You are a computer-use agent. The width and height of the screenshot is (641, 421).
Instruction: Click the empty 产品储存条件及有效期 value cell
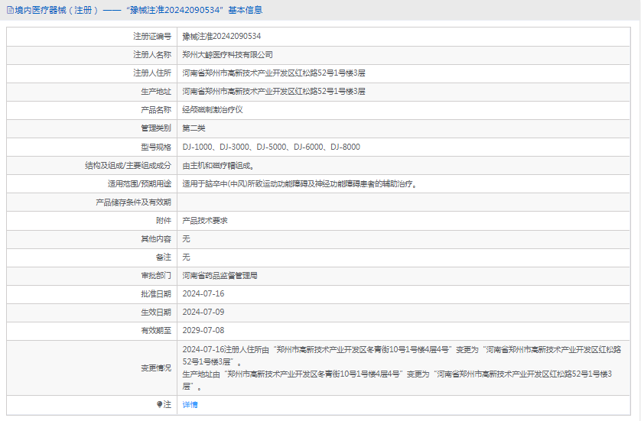[405, 202]
